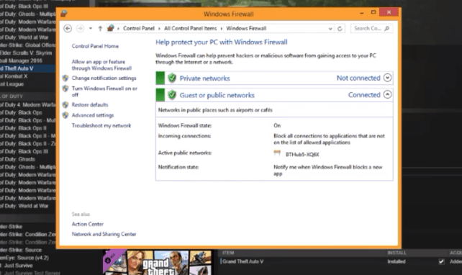Click green shield icon for Private networks
Screen dimensions: 462x275
(x=172, y=78)
